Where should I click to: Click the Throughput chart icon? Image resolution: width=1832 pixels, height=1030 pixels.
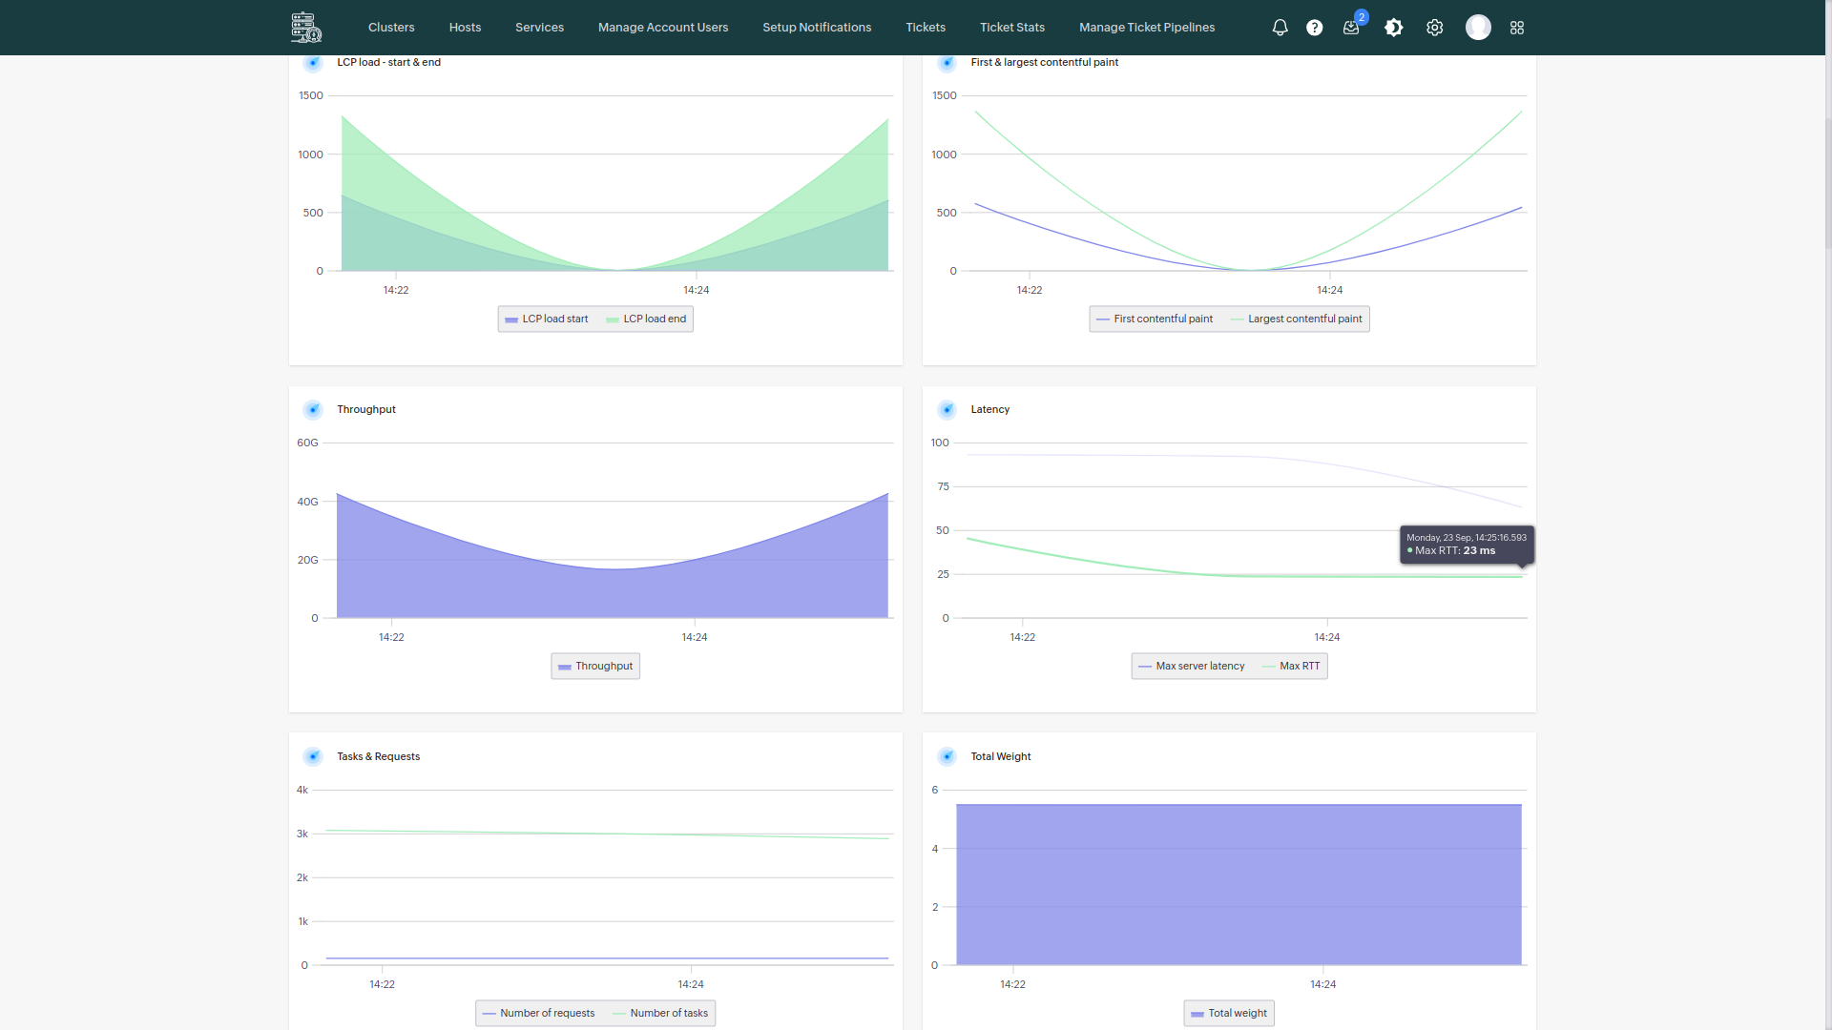(x=313, y=410)
